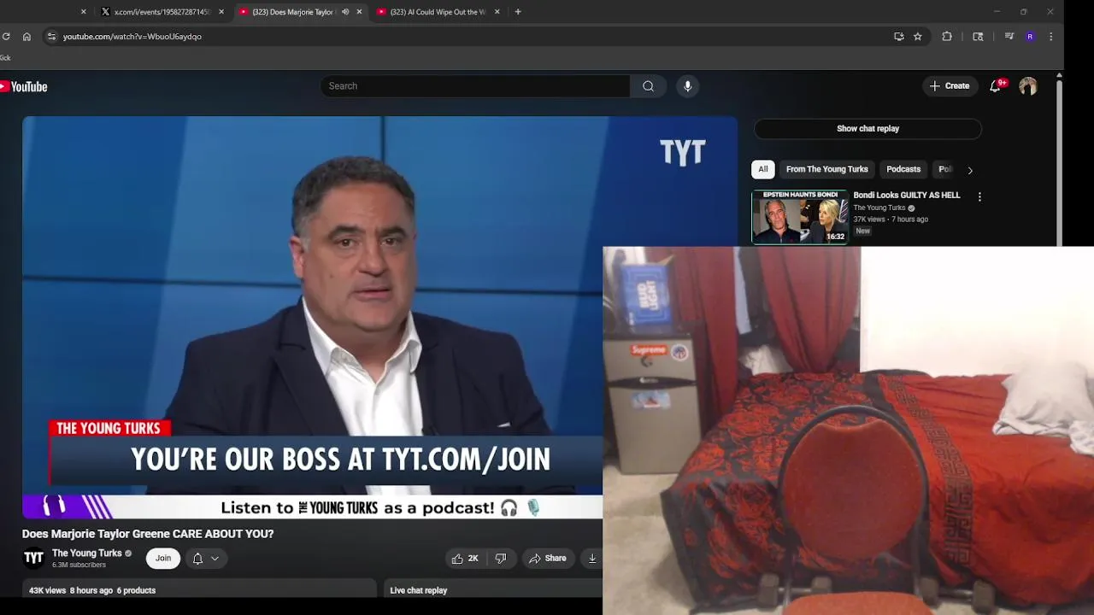Image resolution: width=1094 pixels, height=615 pixels.
Task: Open a new browser tab
Action: click(518, 12)
